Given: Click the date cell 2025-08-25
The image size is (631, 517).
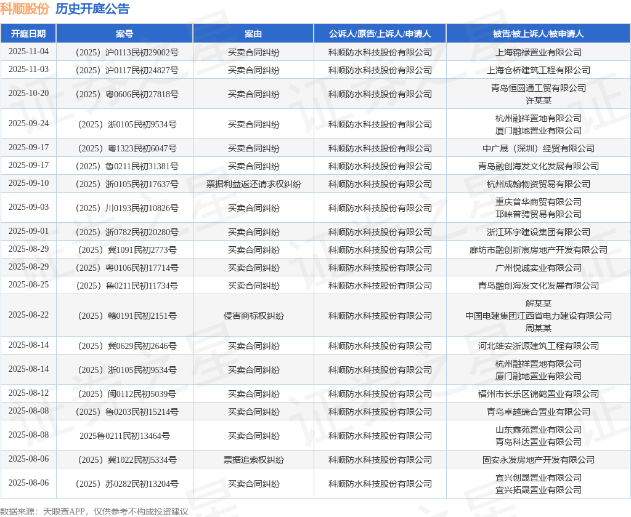Looking at the screenshot, I should 28,284.
